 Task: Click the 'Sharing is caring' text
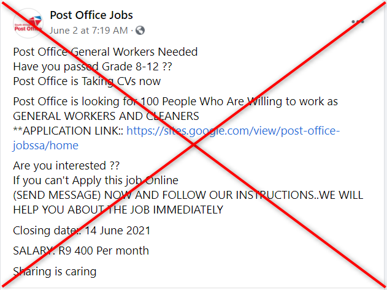click(x=55, y=272)
